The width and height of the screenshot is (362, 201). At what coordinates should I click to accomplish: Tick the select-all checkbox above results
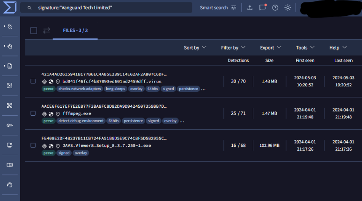pyautogui.click(x=34, y=31)
